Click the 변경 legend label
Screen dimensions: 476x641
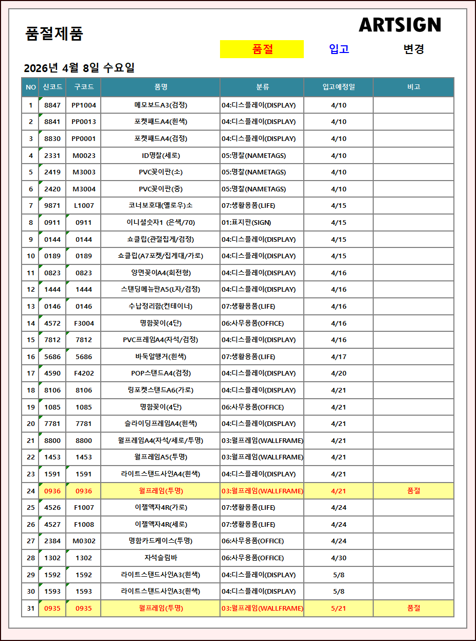tap(413, 49)
